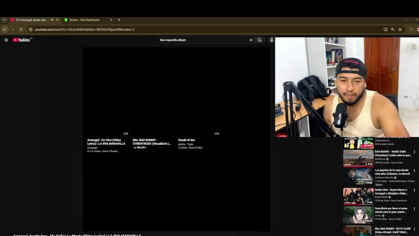
Task: Open endscreen Mix: BAD BUNNY - CYBERTRUCK
Action: tap(152, 142)
